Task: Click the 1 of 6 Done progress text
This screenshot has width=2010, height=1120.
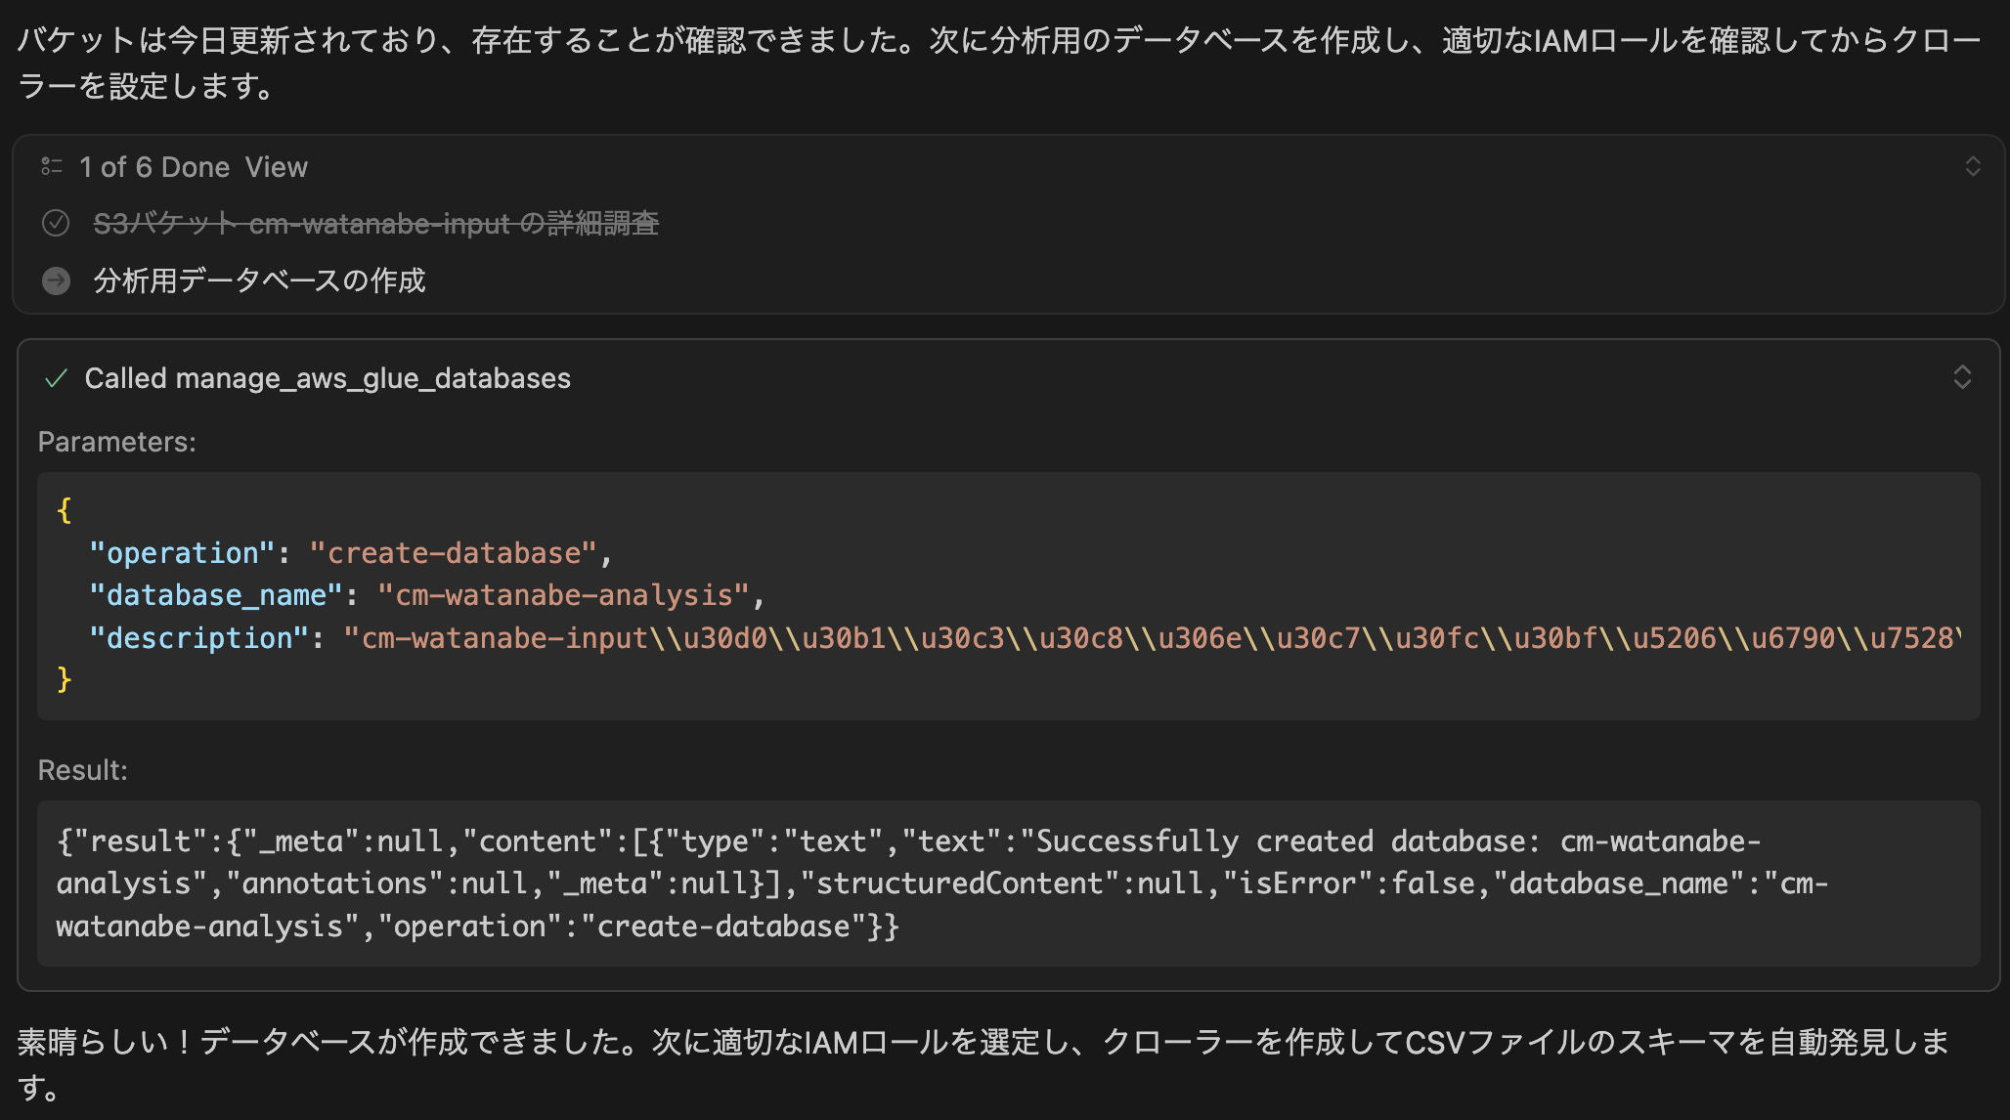Action: (154, 167)
